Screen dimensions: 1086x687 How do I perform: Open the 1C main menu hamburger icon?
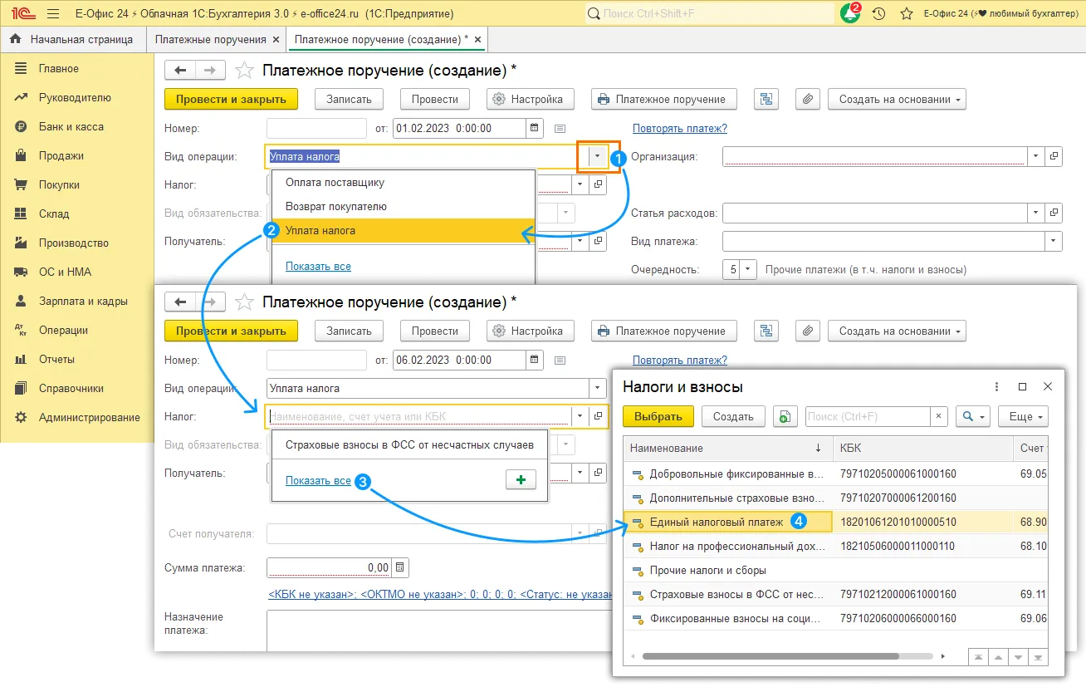(x=53, y=14)
